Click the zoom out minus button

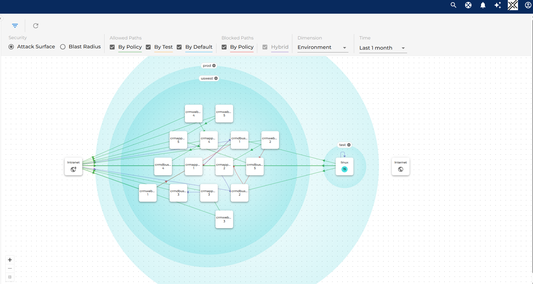(10, 268)
